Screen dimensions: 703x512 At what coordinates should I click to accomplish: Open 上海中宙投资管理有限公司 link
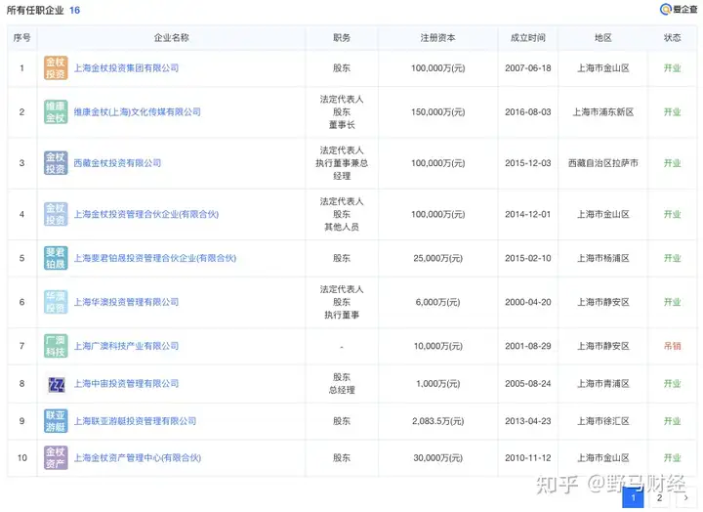126,384
